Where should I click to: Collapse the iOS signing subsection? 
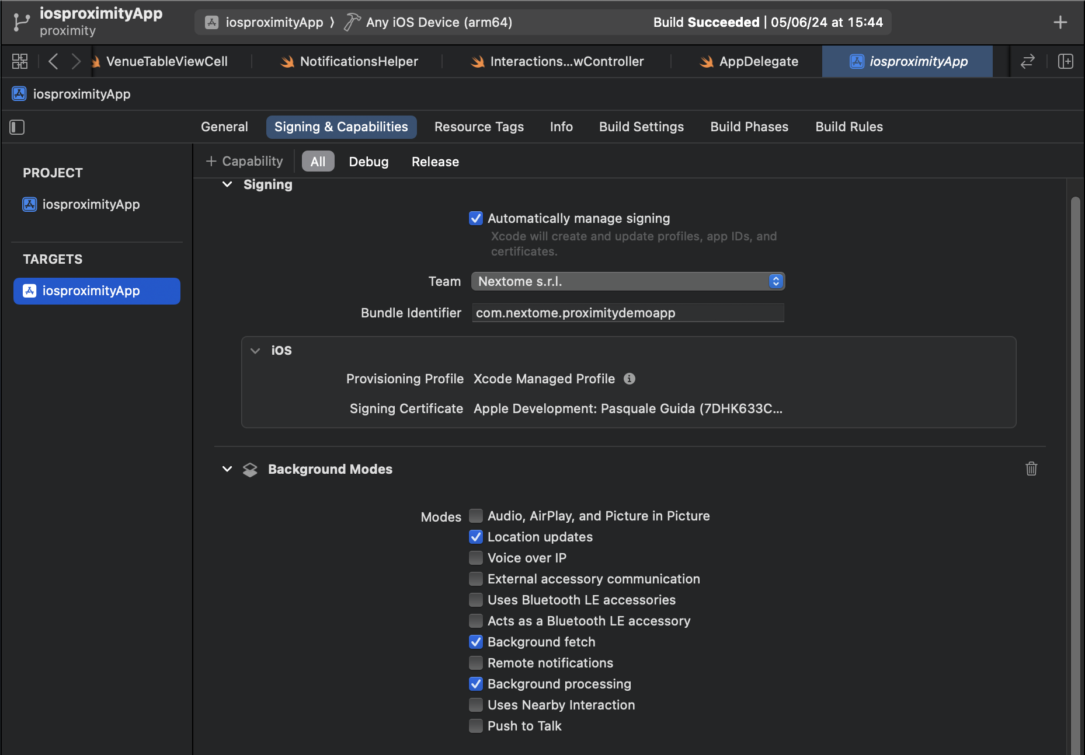point(255,351)
